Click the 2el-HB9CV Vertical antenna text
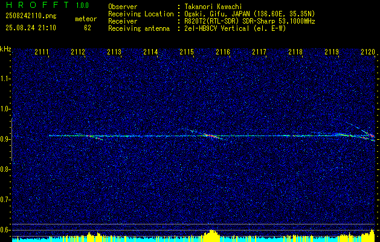 235,28
